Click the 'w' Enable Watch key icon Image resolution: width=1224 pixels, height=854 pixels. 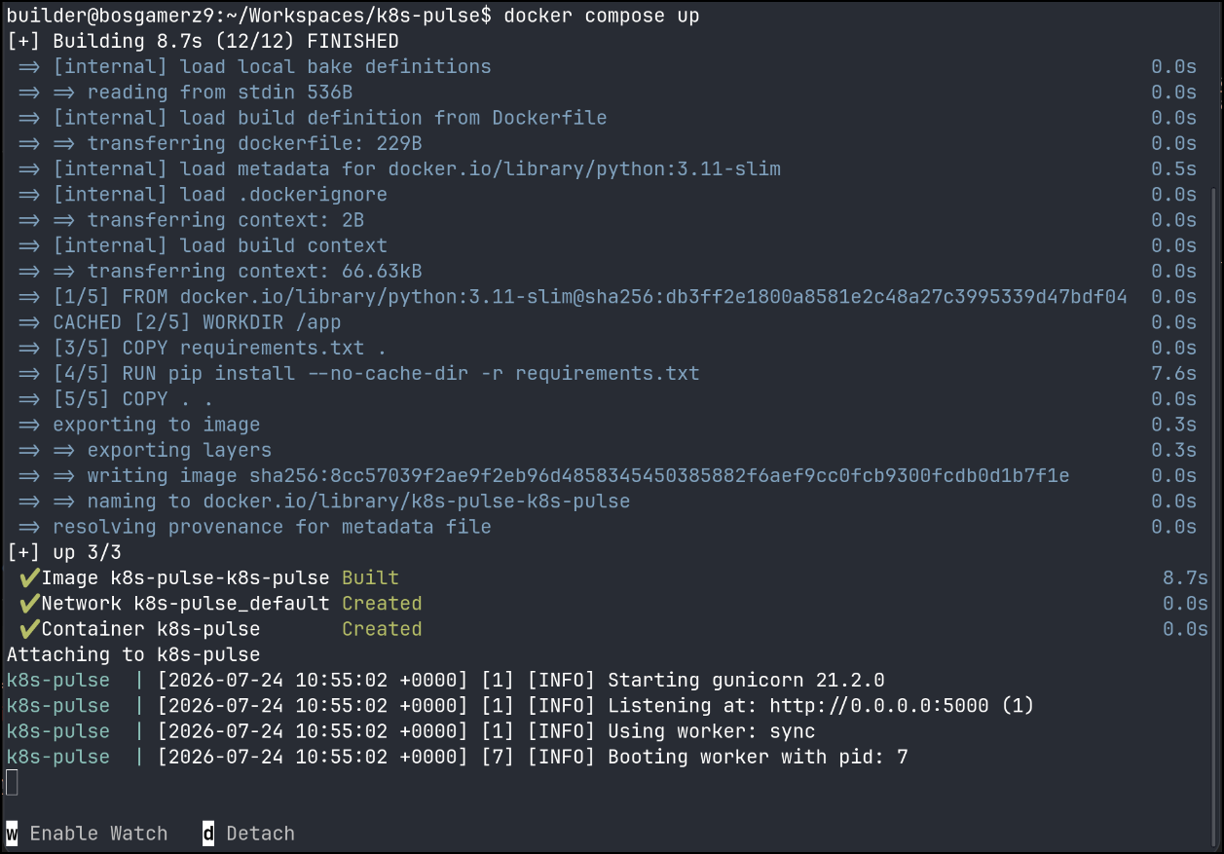coord(12,834)
